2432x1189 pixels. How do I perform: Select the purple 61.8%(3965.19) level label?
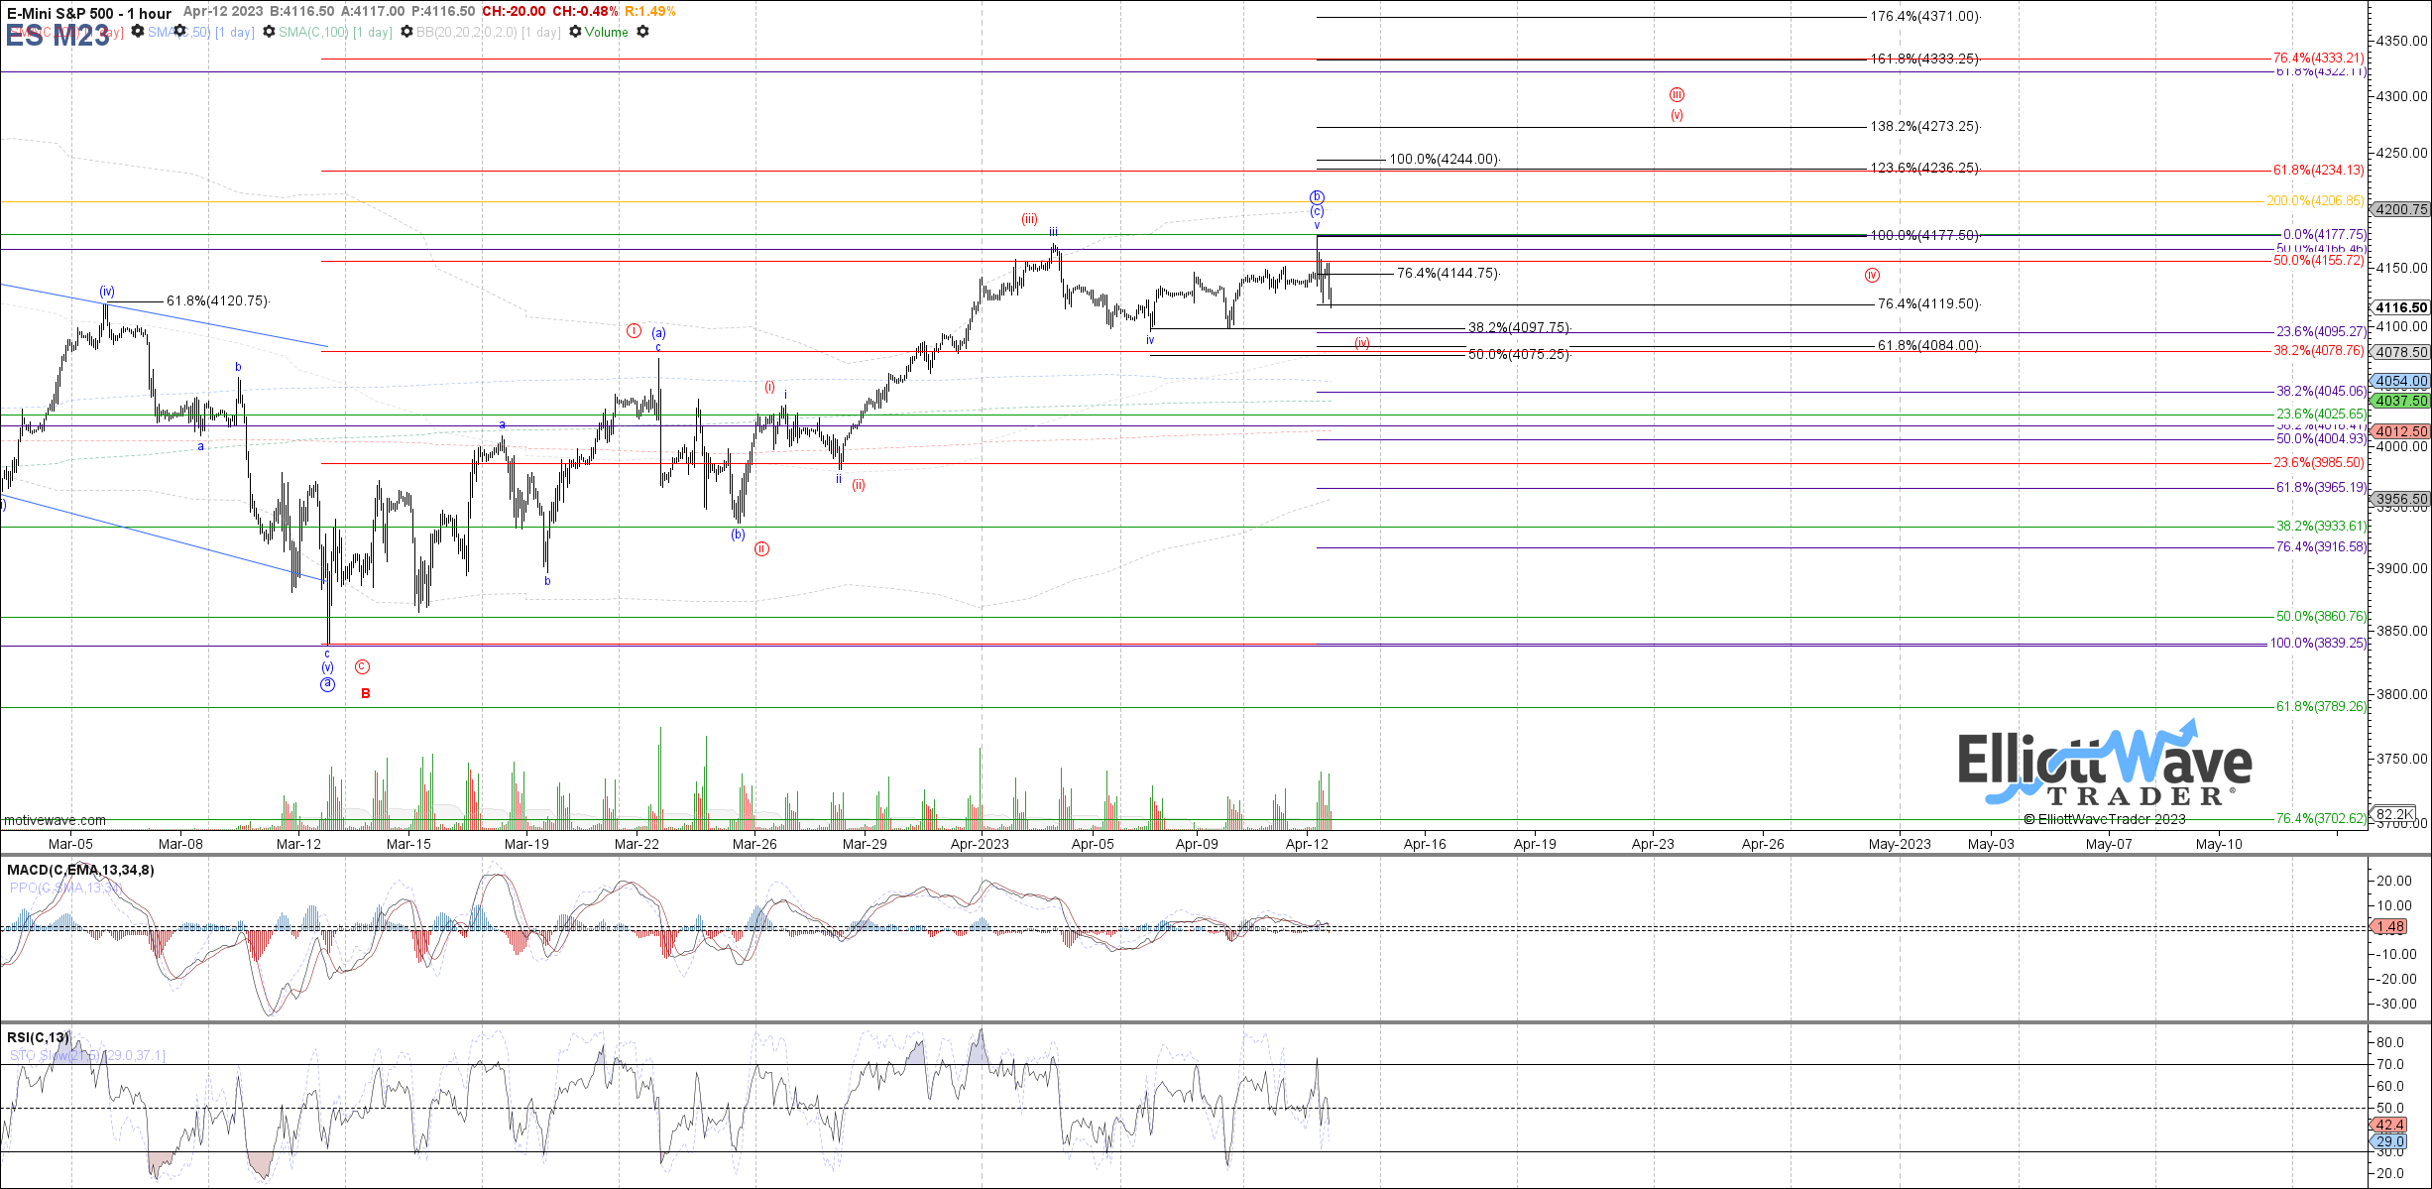tap(2320, 488)
